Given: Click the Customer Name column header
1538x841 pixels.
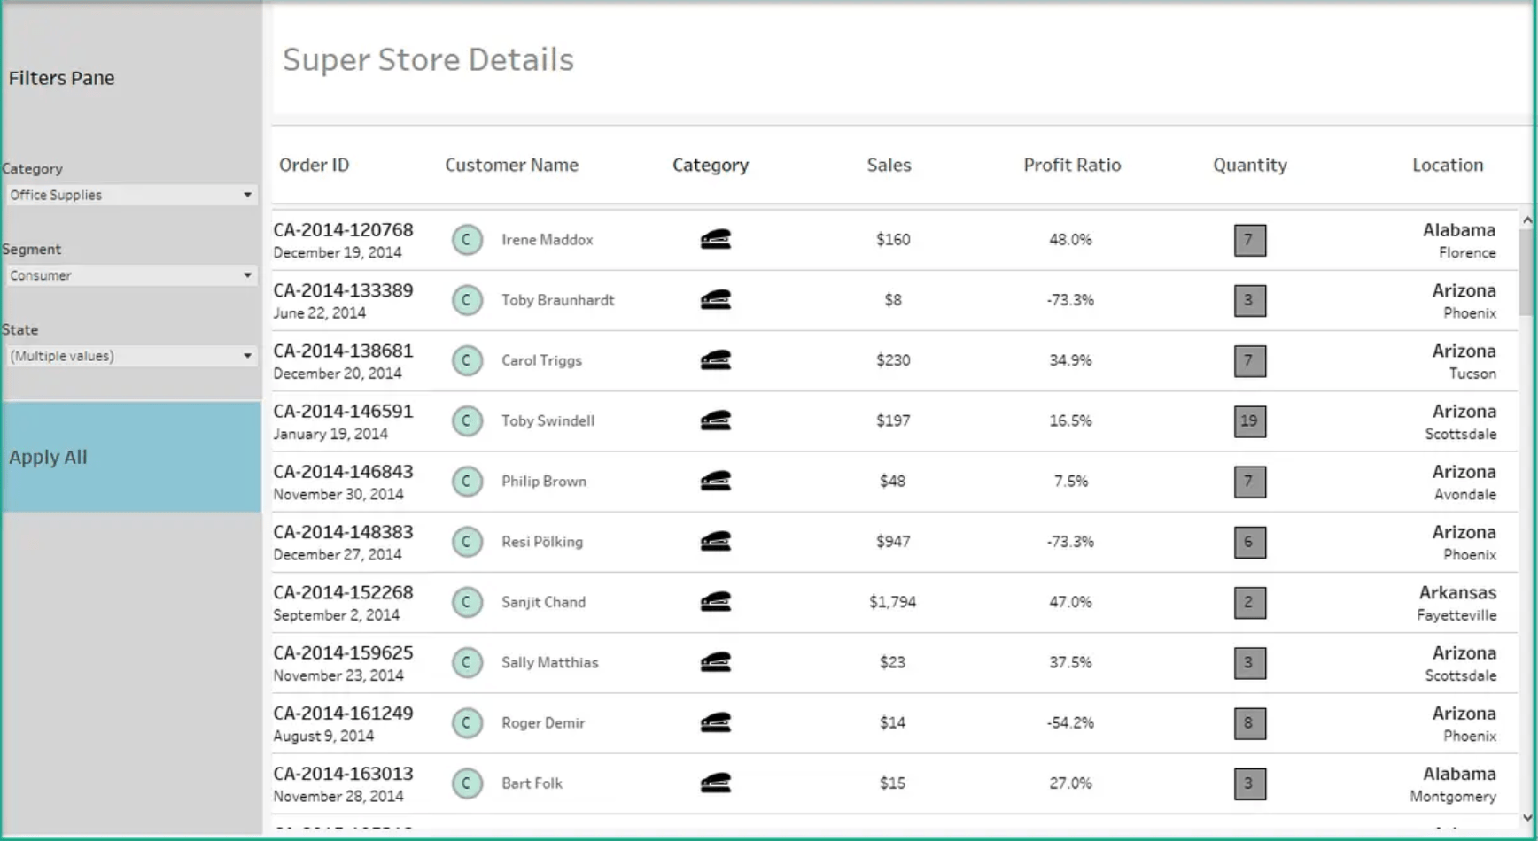Looking at the screenshot, I should (x=511, y=165).
